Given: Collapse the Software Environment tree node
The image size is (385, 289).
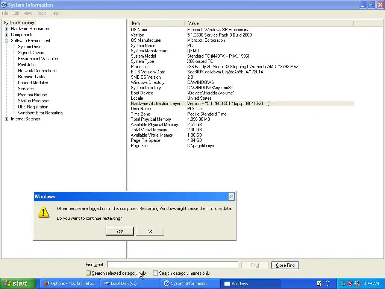Looking at the screenshot, I should [7, 41].
